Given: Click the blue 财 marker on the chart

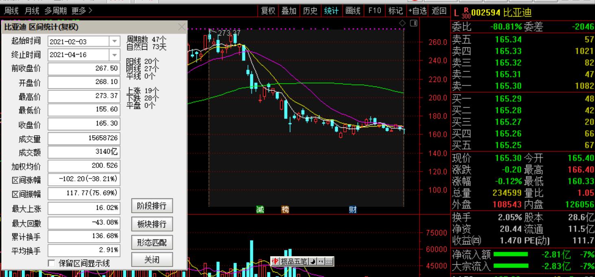Looking at the screenshot, I should (x=353, y=210).
